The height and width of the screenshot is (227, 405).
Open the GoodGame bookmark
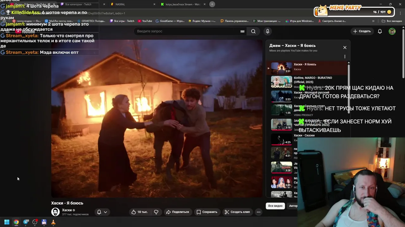[x=170, y=21]
